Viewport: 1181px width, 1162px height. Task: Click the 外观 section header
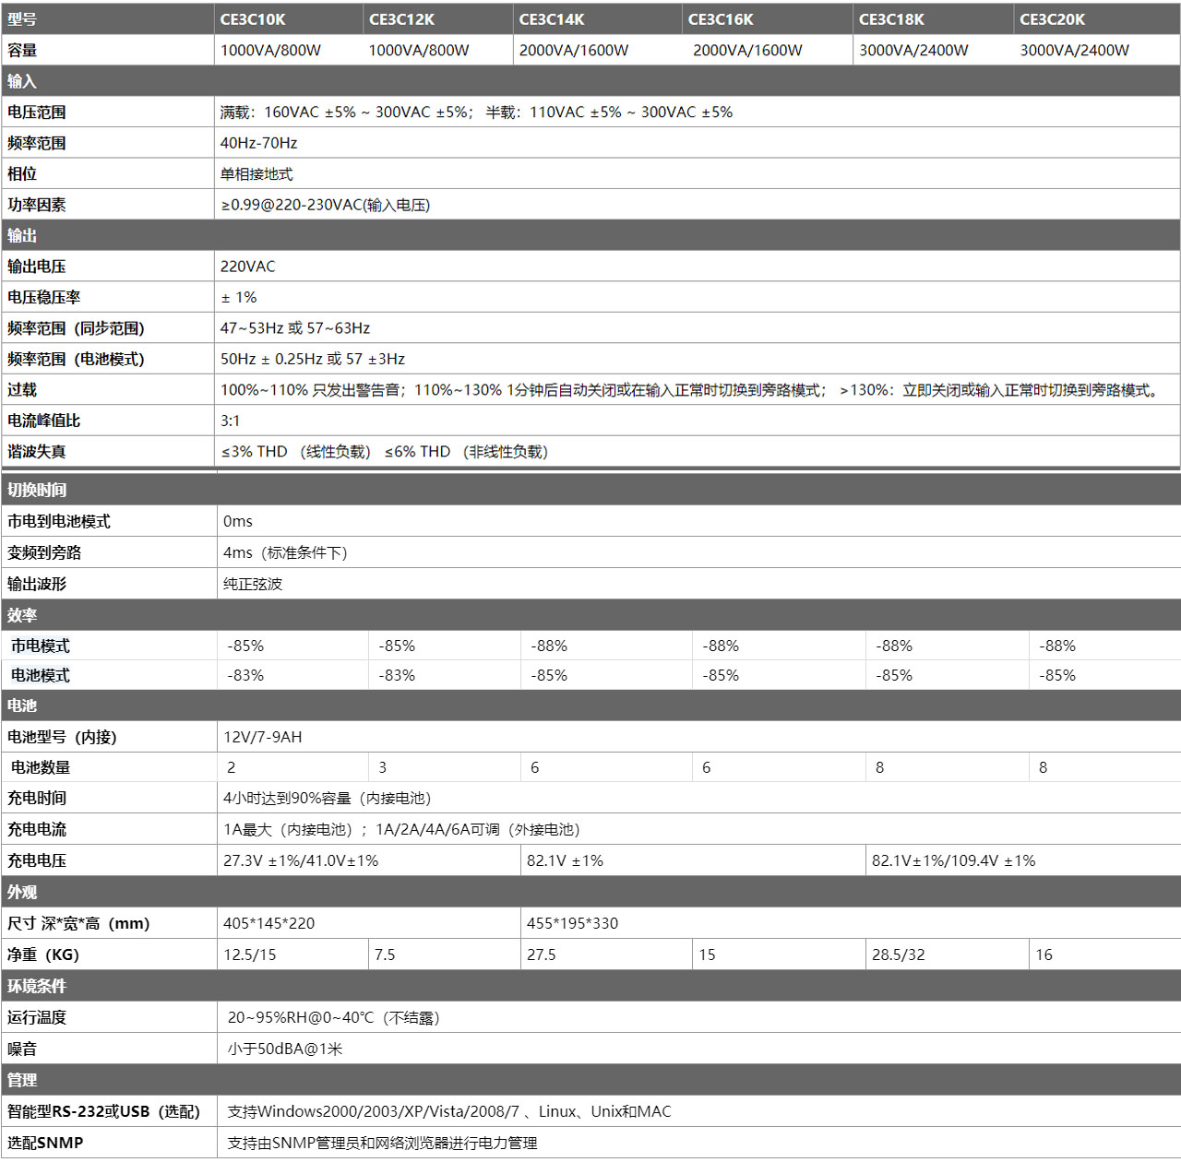[x=590, y=892]
